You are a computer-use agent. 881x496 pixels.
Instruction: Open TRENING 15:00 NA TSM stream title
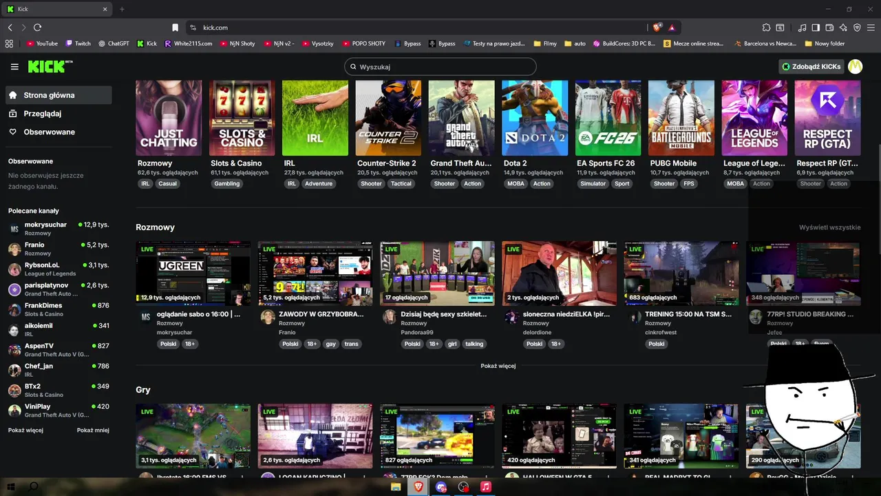coord(688,314)
